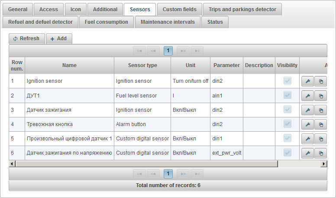Sort table by Name column header
Screen dimensions: 336x198
tap(69, 65)
